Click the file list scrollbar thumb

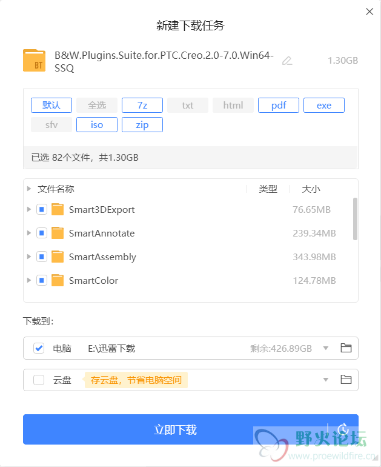click(355, 219)
